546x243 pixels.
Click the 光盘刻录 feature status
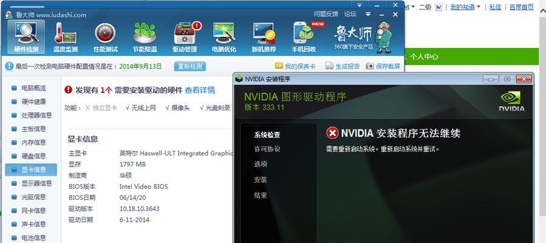tap(215, 108)
